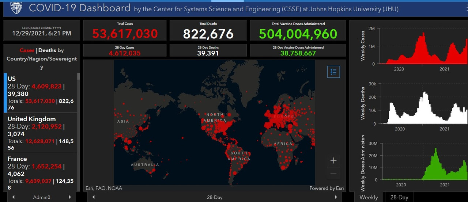Switch country list to Cases
This screenshot has height=202, width=468.
tap(27, 50)
